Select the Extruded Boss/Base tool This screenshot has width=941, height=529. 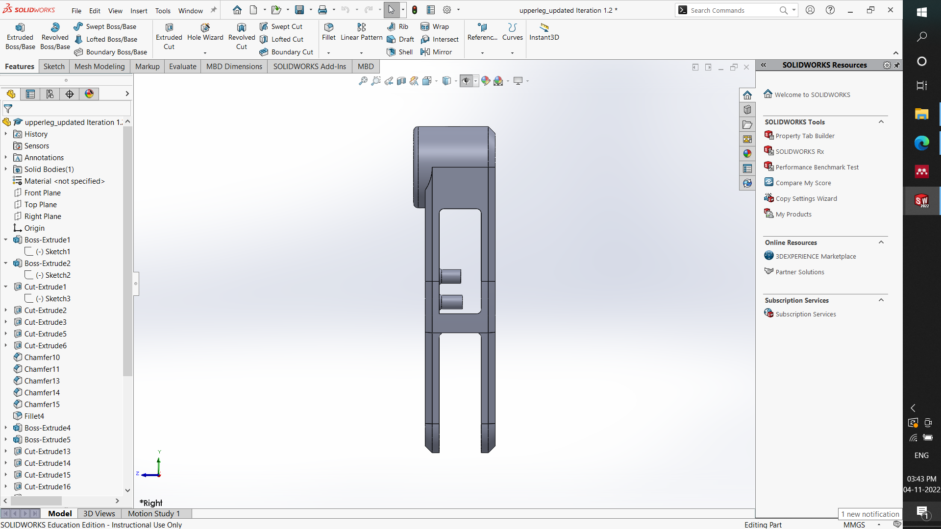coord(20,36)
